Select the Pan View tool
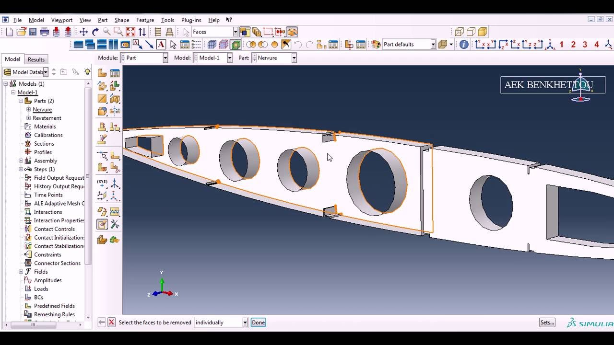 [83, 32]
